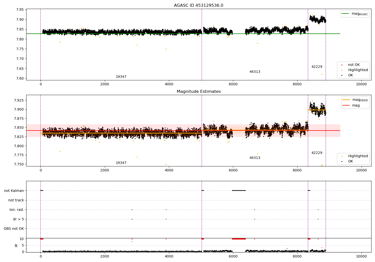Click the 8000 x-axis tick in bottom plot
Image resolution: width=375 pixels, height=262 pixels.
297,257
